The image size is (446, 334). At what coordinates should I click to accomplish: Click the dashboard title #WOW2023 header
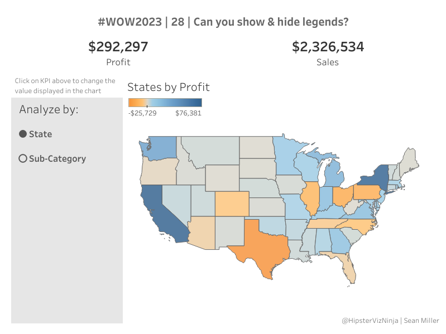(223, 22)
